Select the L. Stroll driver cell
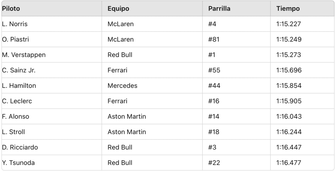The image size is (336, 171). [13, 132]
